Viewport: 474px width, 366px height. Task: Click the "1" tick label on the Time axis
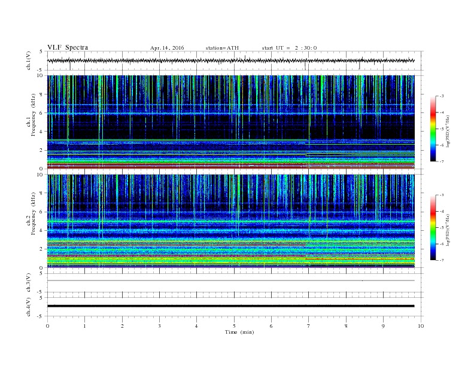tap(84, 326)
